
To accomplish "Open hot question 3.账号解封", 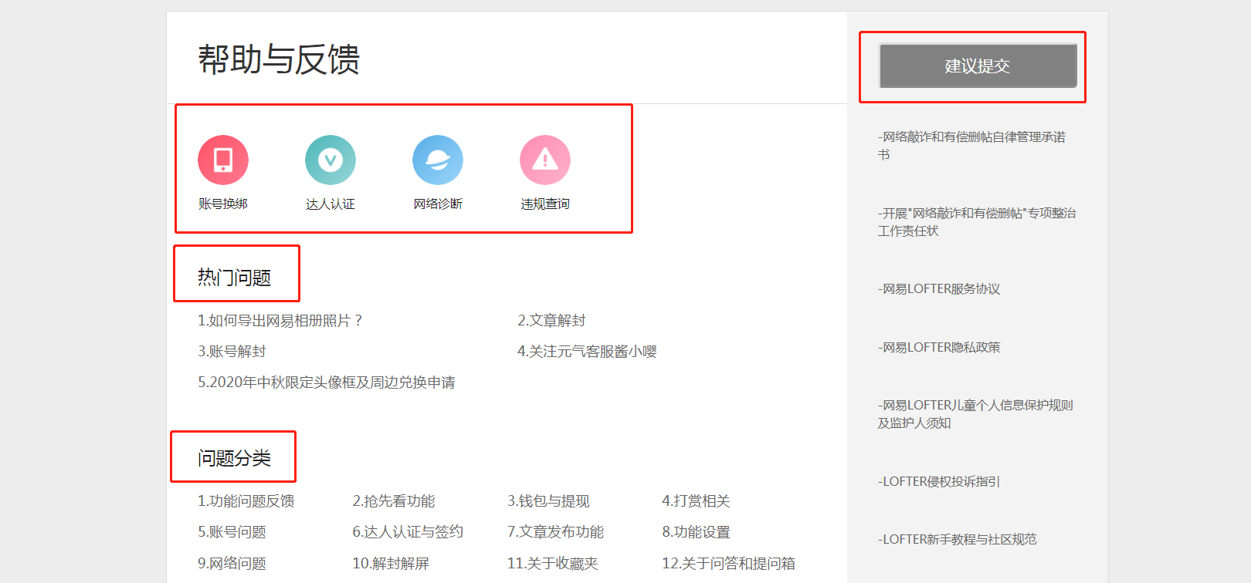I will tap(232, 351).
